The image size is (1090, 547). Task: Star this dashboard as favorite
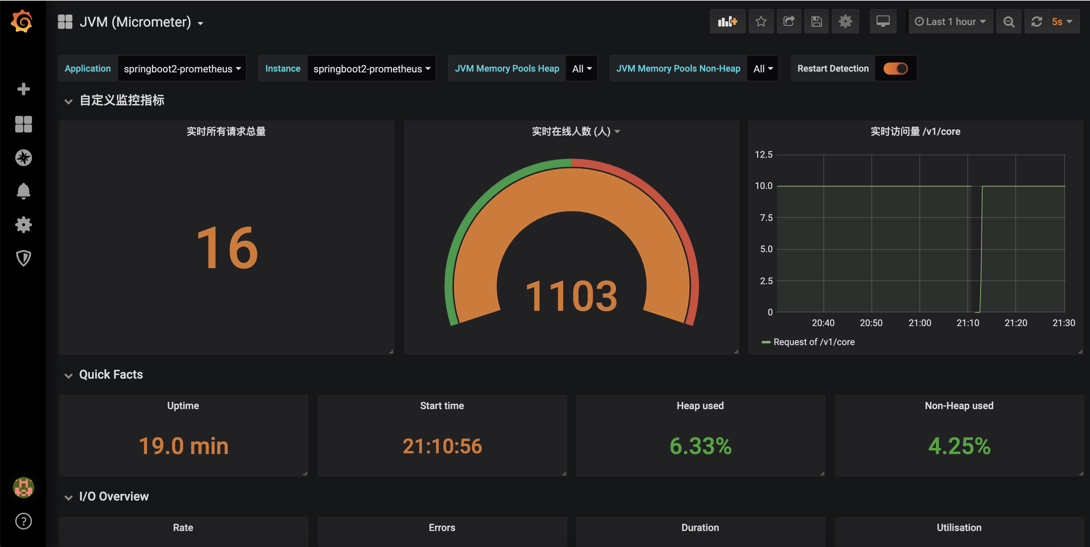tap(761, 22)
